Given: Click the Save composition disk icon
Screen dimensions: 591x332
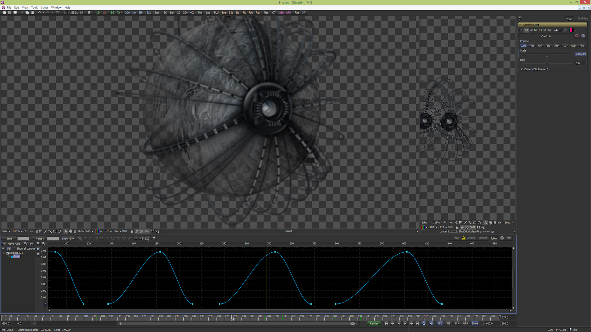Looking at the screenshot, I should (15, 13).
